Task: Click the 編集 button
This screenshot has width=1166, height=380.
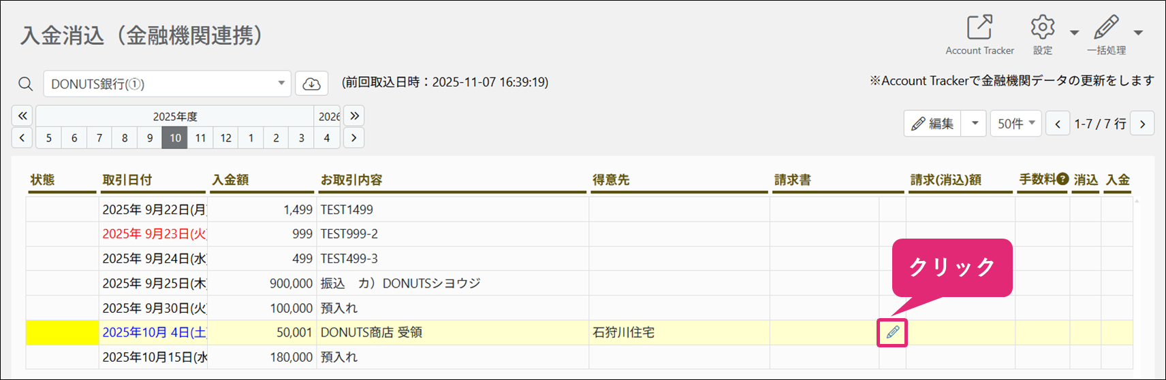Action: coord(932,123)
